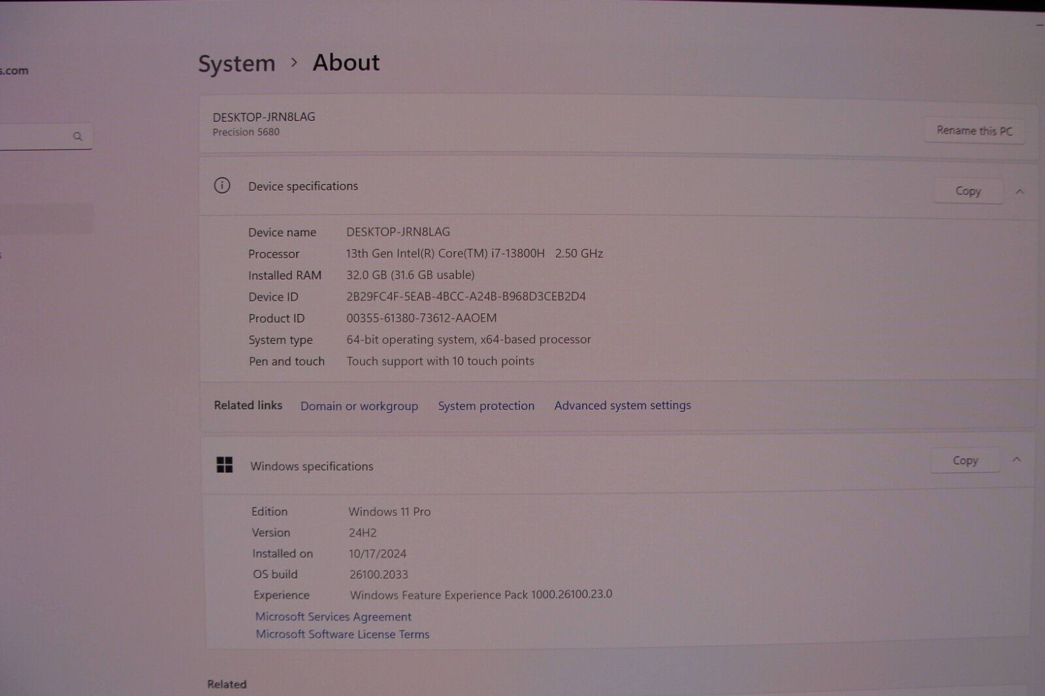The width and height of the screenshot is (1045, 696).
Task: Click the Edition label
Action: (270, 512)
